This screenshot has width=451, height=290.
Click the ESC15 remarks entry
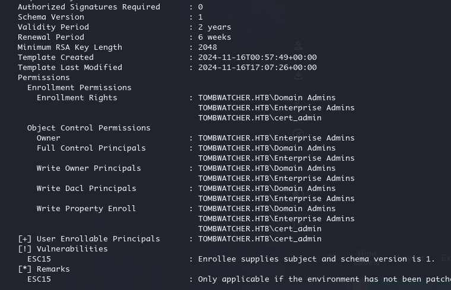(39, 279)
